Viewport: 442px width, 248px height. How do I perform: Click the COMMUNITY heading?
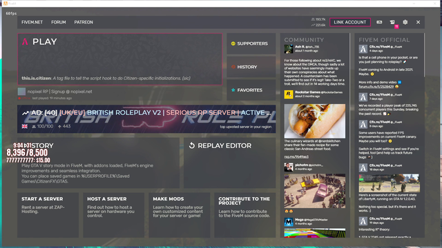tap(304, 40)
